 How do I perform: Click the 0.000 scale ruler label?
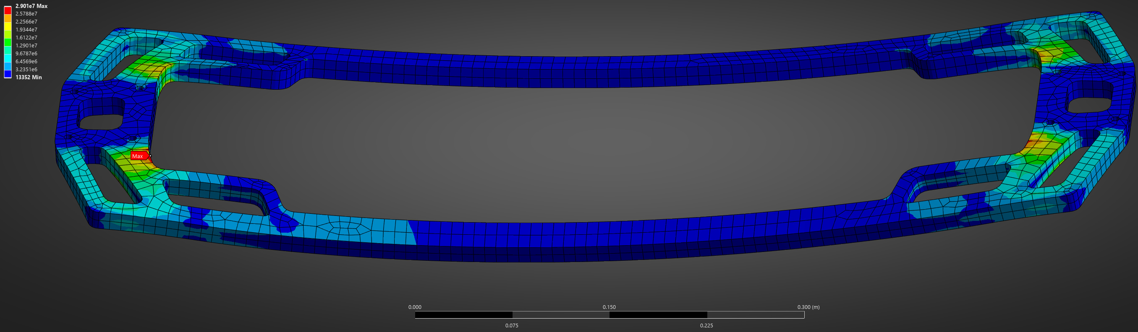point(415,307)
